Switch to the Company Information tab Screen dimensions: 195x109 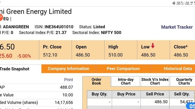tap(69, 69)
